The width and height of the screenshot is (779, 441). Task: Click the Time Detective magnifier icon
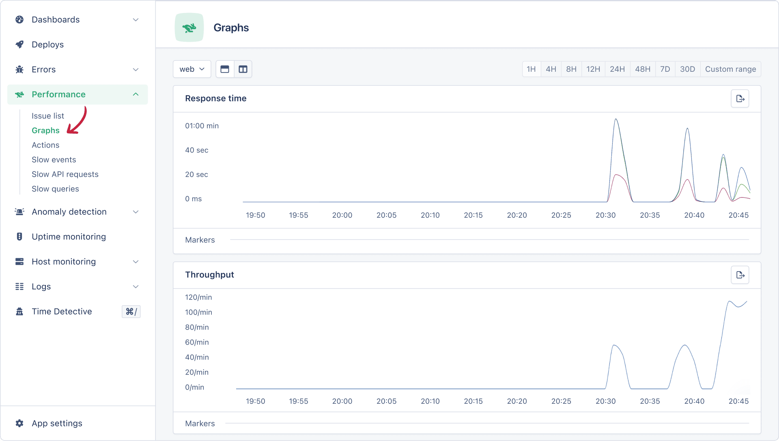(19, 311)
